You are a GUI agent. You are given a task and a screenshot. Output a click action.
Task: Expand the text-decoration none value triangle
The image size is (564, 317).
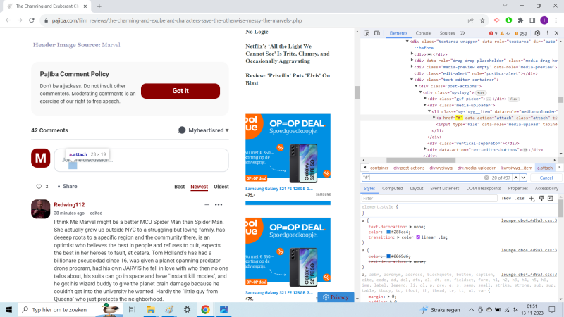pos(410,227)
